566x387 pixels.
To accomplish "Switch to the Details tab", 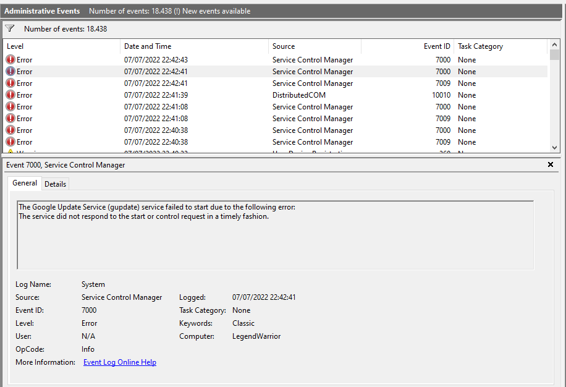I will (x=55, y=184).
